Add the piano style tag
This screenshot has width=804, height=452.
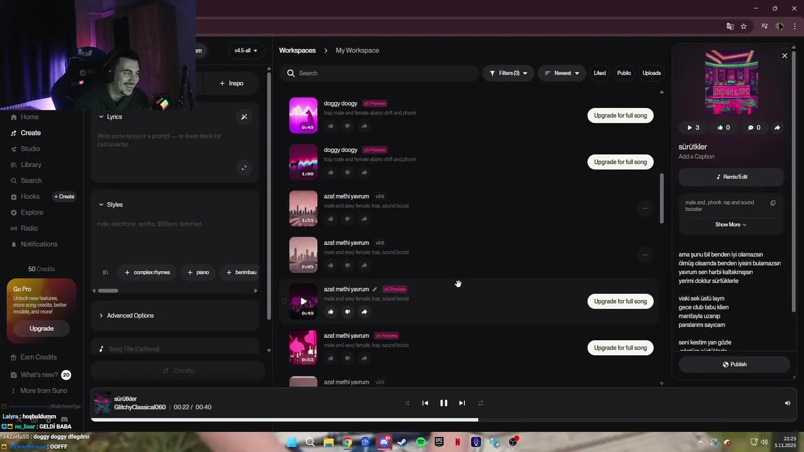[198, 272]
